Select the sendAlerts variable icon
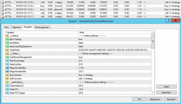This screenshot has height=104, width=181. coord(7,43)
